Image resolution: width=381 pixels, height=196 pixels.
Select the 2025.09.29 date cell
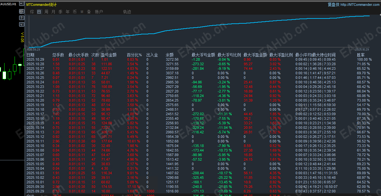coord(35,191)
